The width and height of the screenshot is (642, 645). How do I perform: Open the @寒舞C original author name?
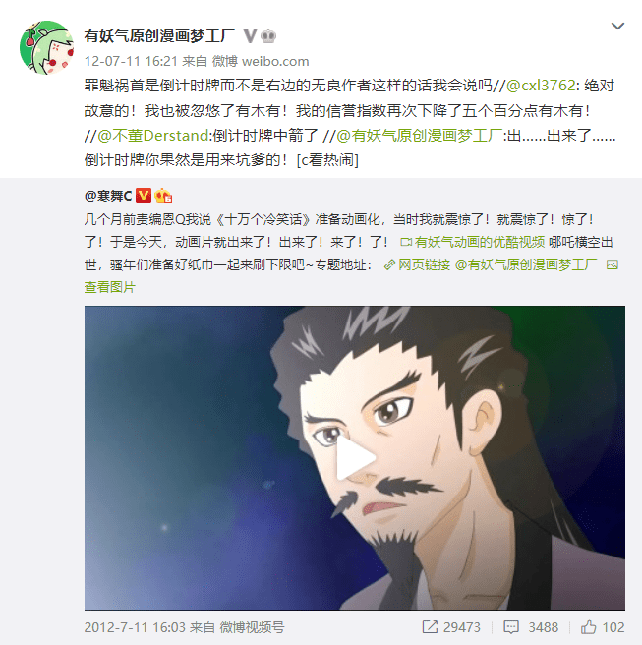108,196
